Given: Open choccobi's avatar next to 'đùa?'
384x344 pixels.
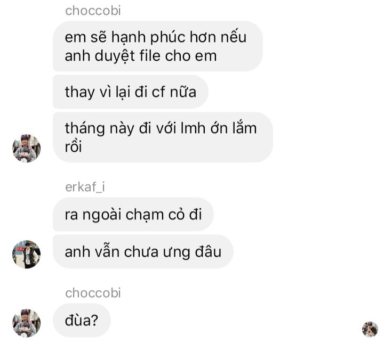Looking at the screenshot, I should [27, 323].
